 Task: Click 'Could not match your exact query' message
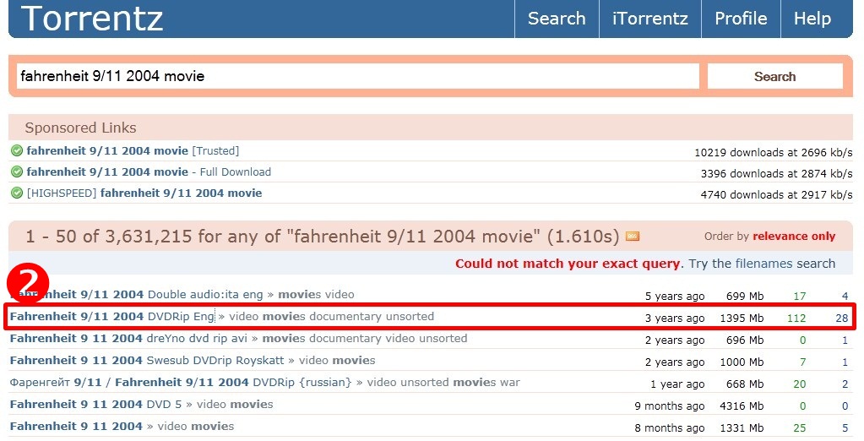point(568,264)
